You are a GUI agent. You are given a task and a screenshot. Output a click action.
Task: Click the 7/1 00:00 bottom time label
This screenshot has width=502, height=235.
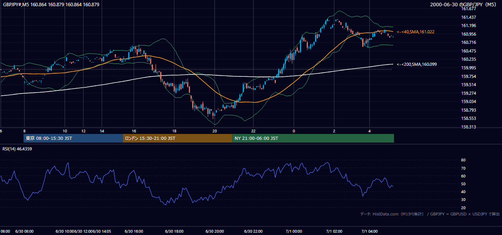point(294,231)
